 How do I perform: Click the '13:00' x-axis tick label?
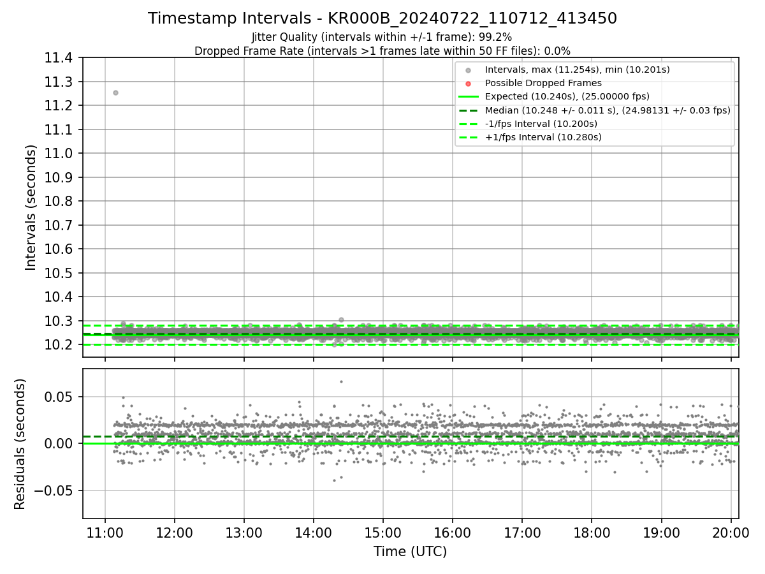244,533
